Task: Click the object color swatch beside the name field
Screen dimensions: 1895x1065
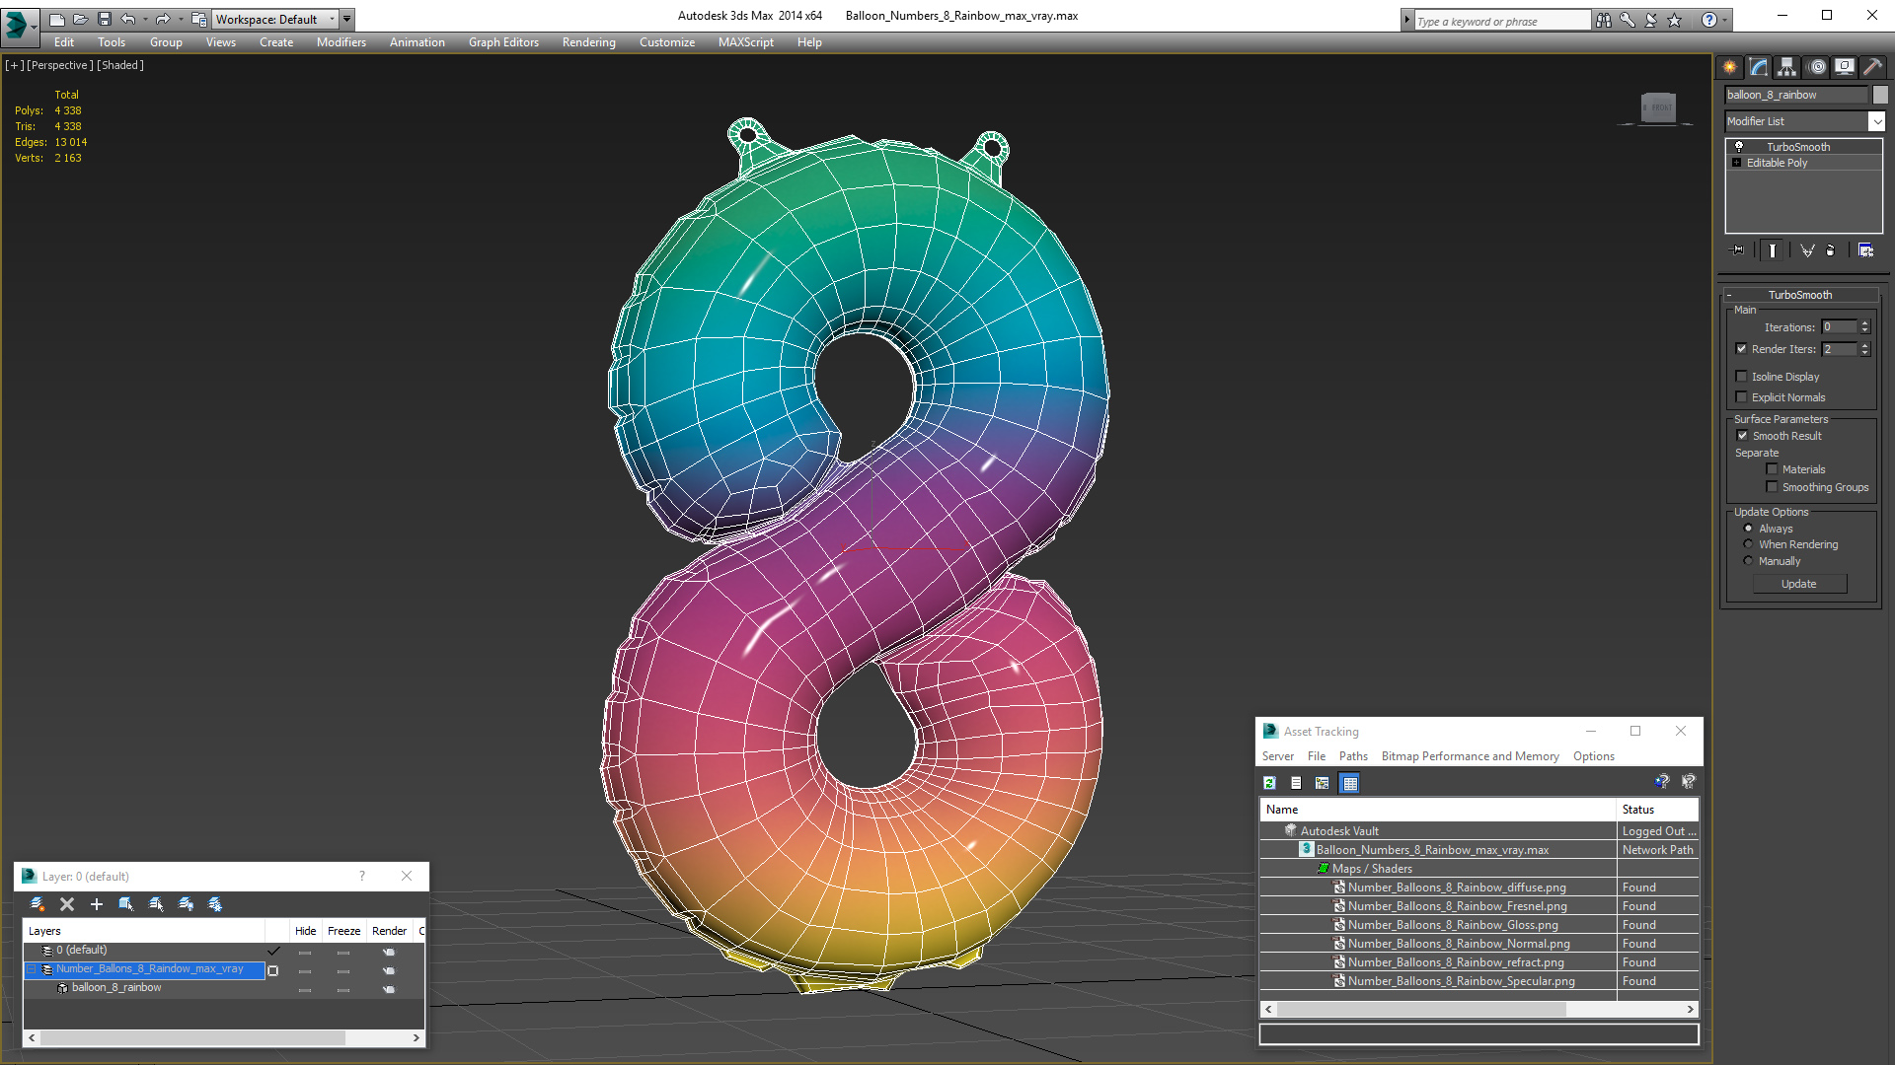Action: pos(1881,95)
